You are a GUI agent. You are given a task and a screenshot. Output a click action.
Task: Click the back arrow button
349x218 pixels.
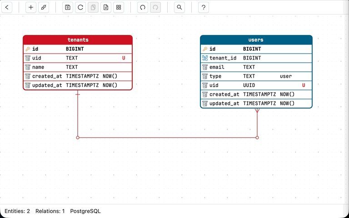[x=7, y=7]
